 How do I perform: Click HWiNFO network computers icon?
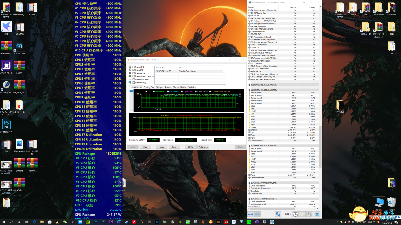(x=278, y=214)
